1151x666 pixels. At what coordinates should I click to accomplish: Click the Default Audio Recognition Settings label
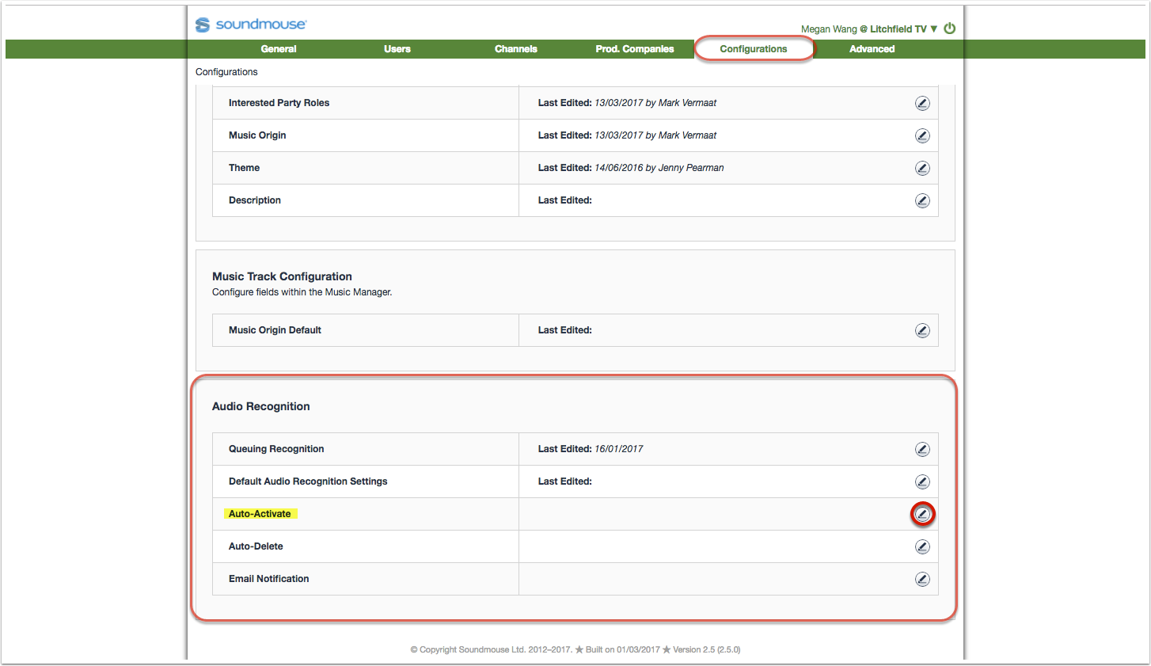tap(308, 481)
